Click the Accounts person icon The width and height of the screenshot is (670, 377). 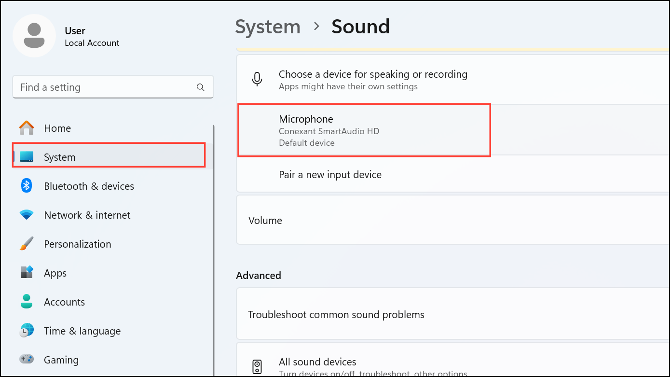(27, 302)
